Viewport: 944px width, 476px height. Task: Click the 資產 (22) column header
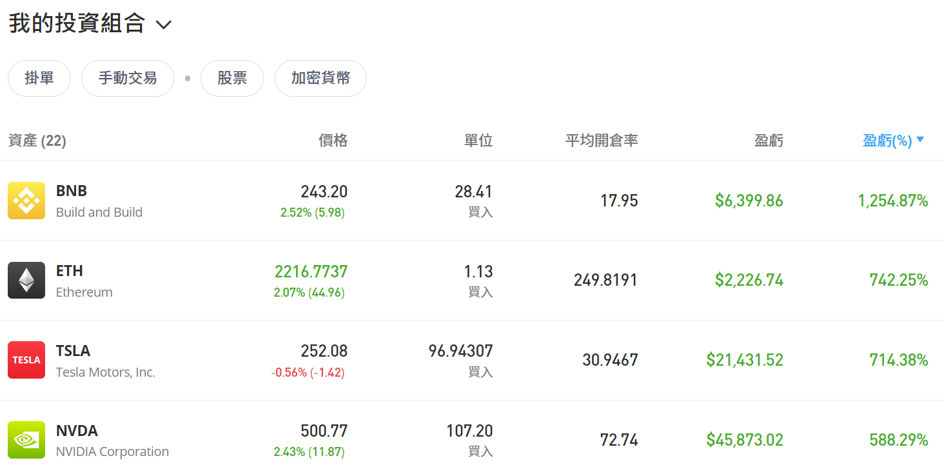[37, 141]
